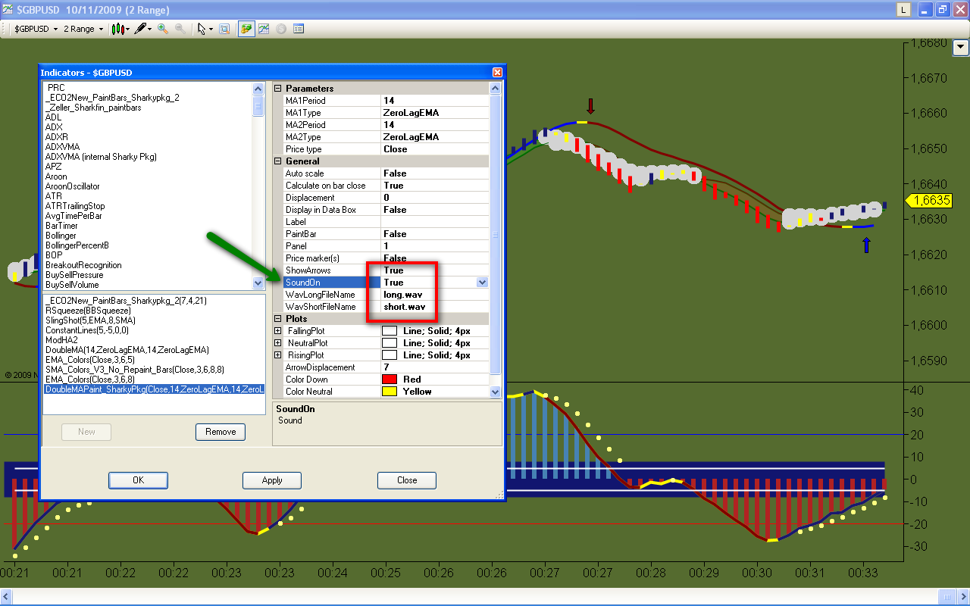The width and height of the screenshot is (970, 606).
Task: Click the table grid icon in toolbar
Action: 299,29
